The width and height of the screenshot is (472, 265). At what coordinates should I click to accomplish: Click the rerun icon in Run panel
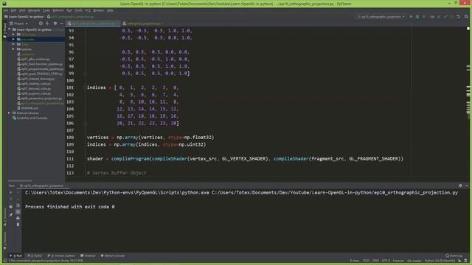pyautogui.click(x=11, y=192)
